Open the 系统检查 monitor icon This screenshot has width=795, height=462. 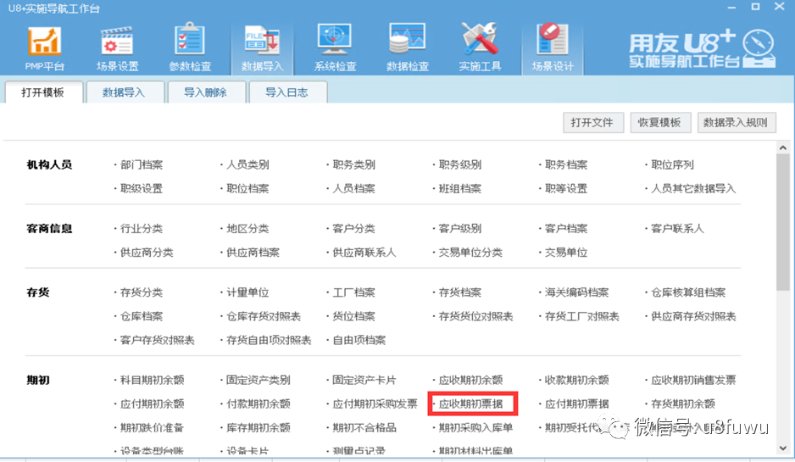(335, 48)
